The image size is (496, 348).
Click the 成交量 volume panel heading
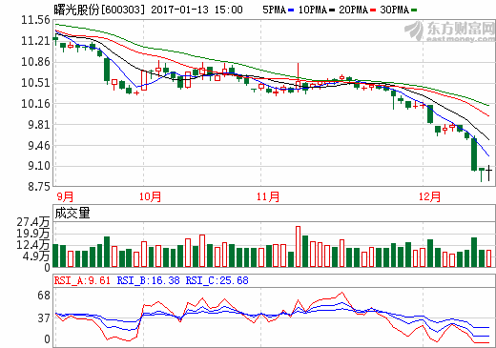tap(72, 214)
